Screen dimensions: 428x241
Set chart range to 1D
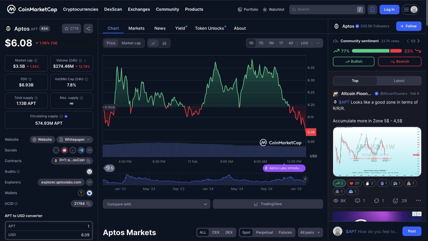pos(251,43)
